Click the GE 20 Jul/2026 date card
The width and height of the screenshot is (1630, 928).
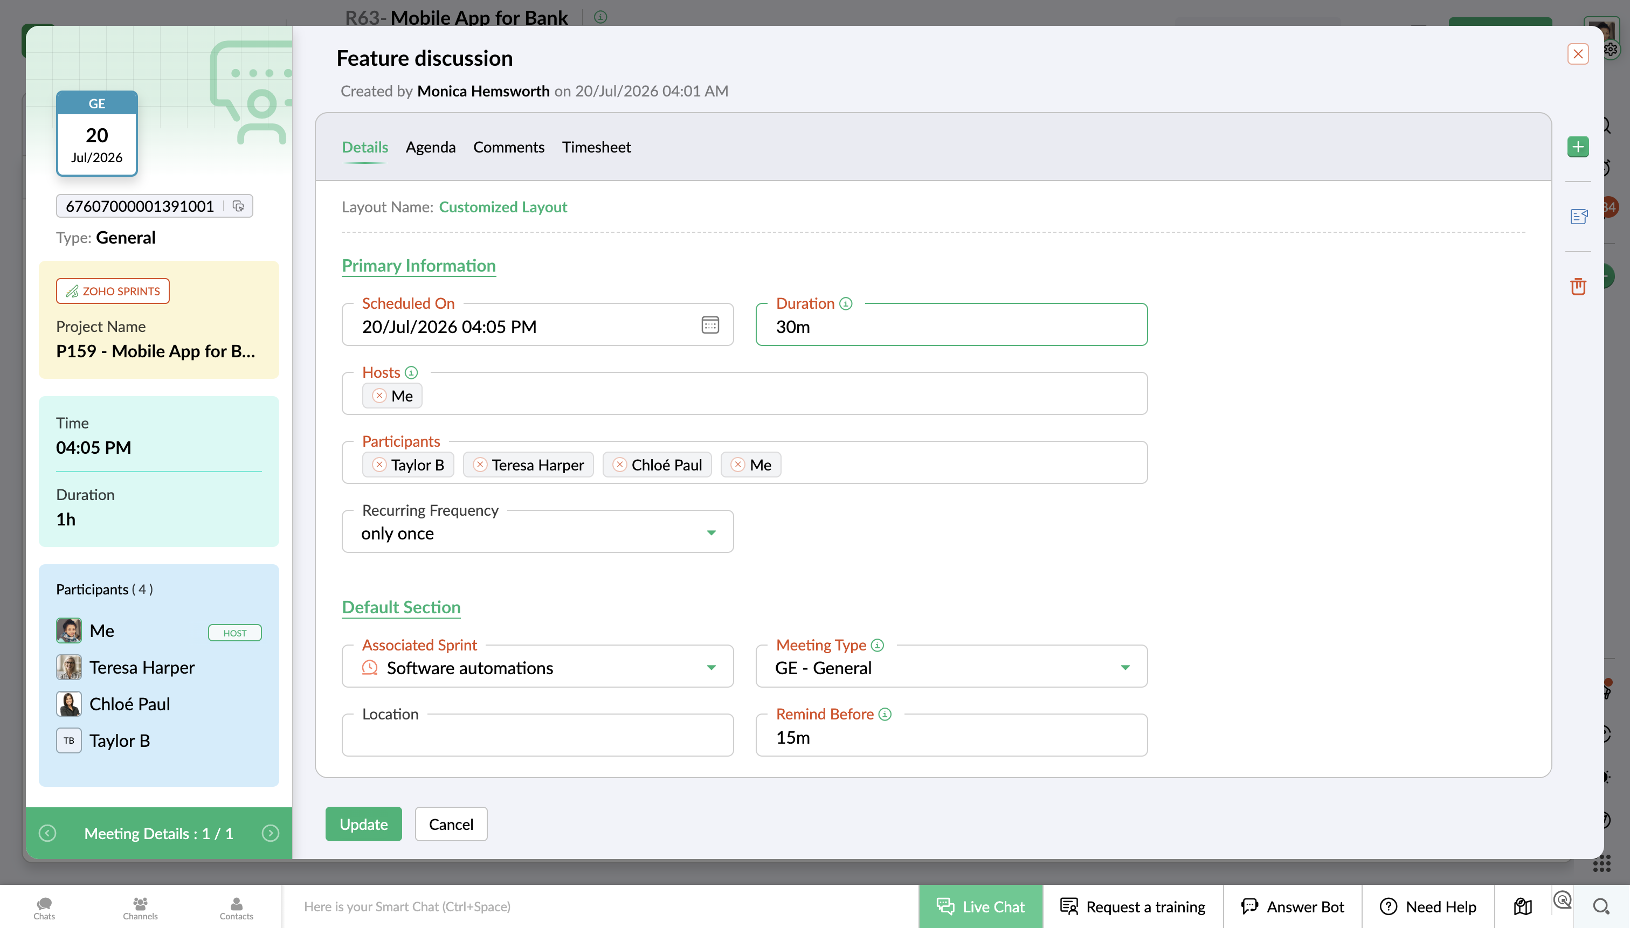coord(97,133)
